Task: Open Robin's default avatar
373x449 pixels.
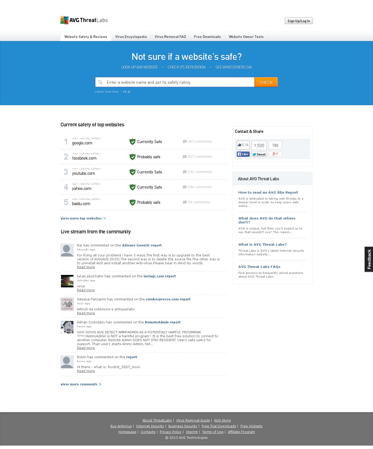Action: [x=67, y=362]
